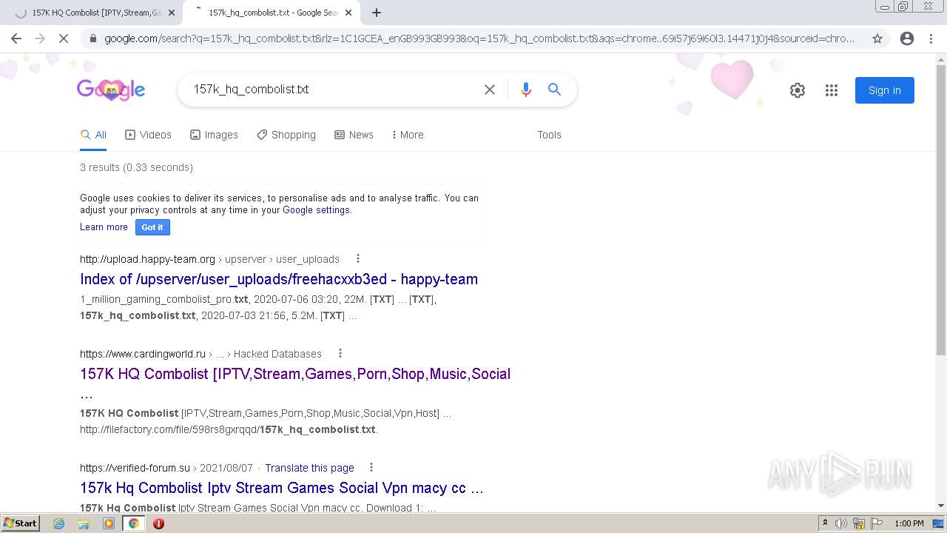The image size is (947, 533).
Task: Select the Chrome taskbar icon
Action: (134, 523)
